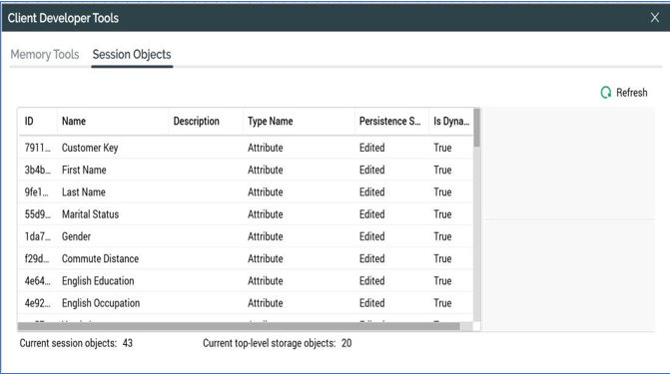This screenshot has height=374, width=670.
Task: Select the Customer Key row
Action: (x=246, y=148)
